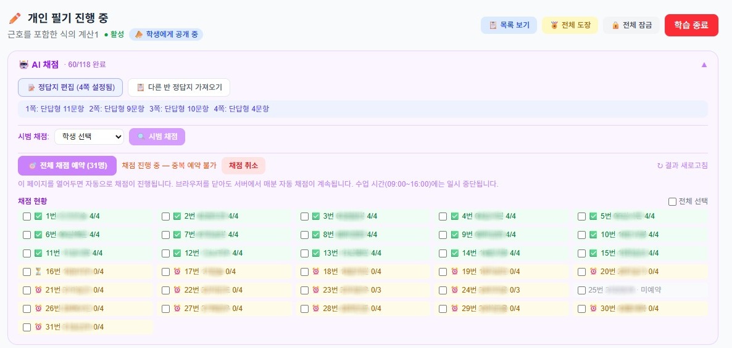This screenshot has height=348, width=732.
Task: Click the alarm clock icon of 21번
Action: click(39, 290)
